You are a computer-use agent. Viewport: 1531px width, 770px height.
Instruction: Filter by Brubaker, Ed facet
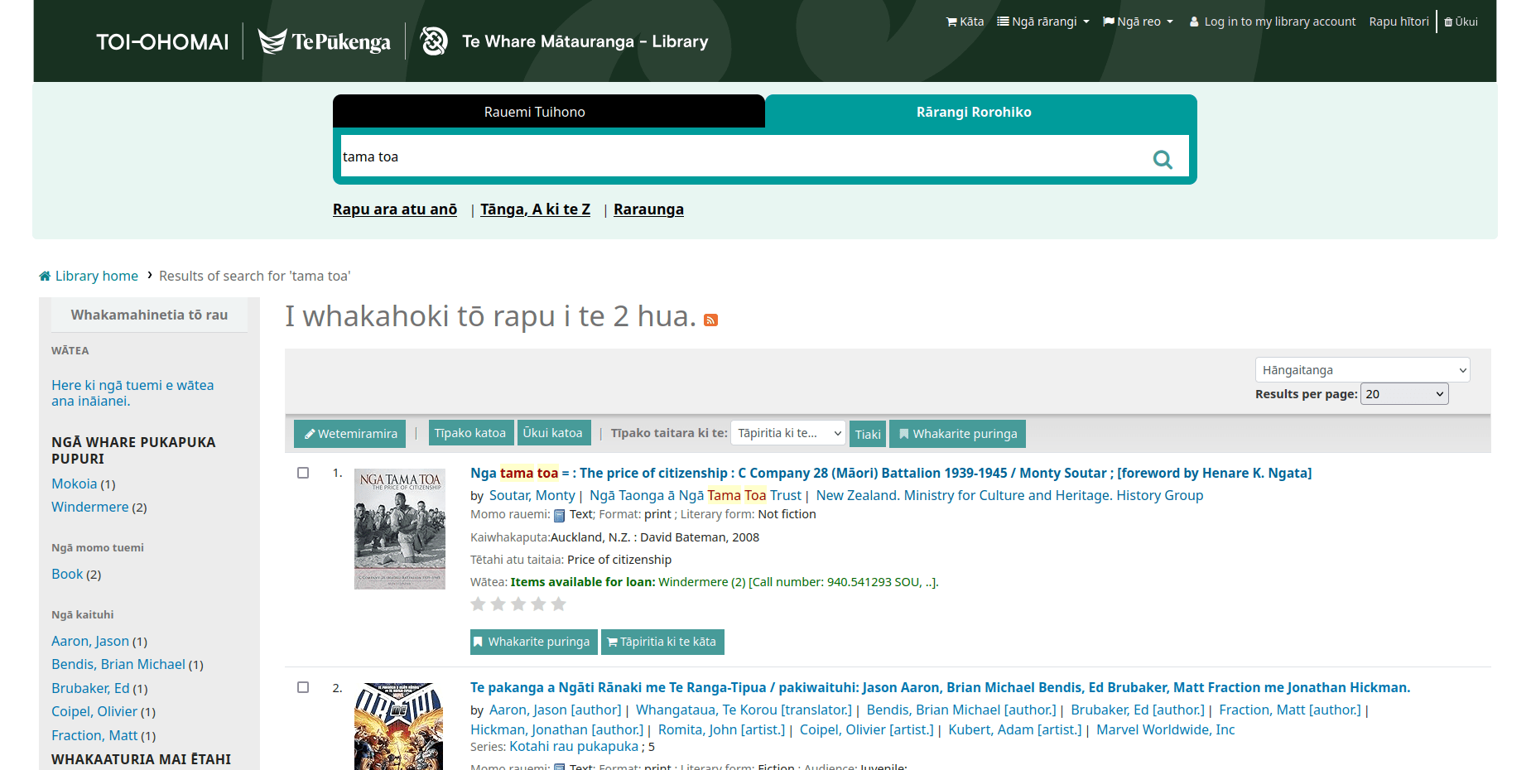pos(90,688)
